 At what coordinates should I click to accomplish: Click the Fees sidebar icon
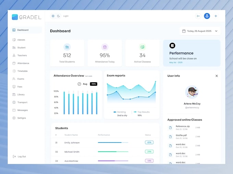14,87
